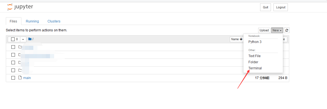Click the Jupyter logo icon

click(10, 7)
